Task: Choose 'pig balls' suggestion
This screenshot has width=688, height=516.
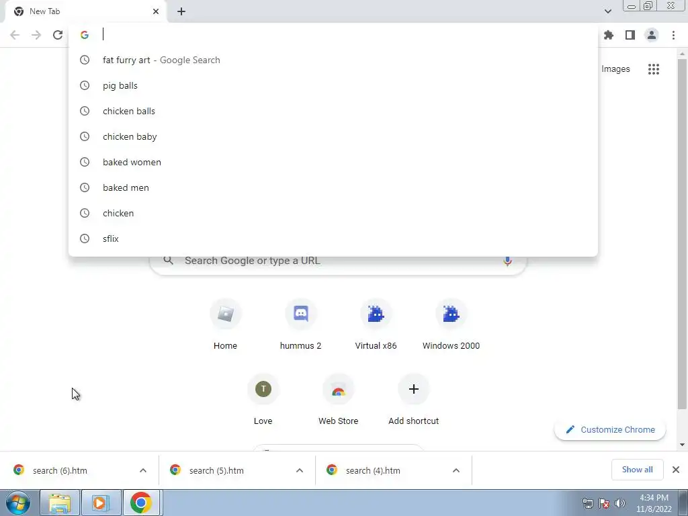Action: [x=333, y=85]
